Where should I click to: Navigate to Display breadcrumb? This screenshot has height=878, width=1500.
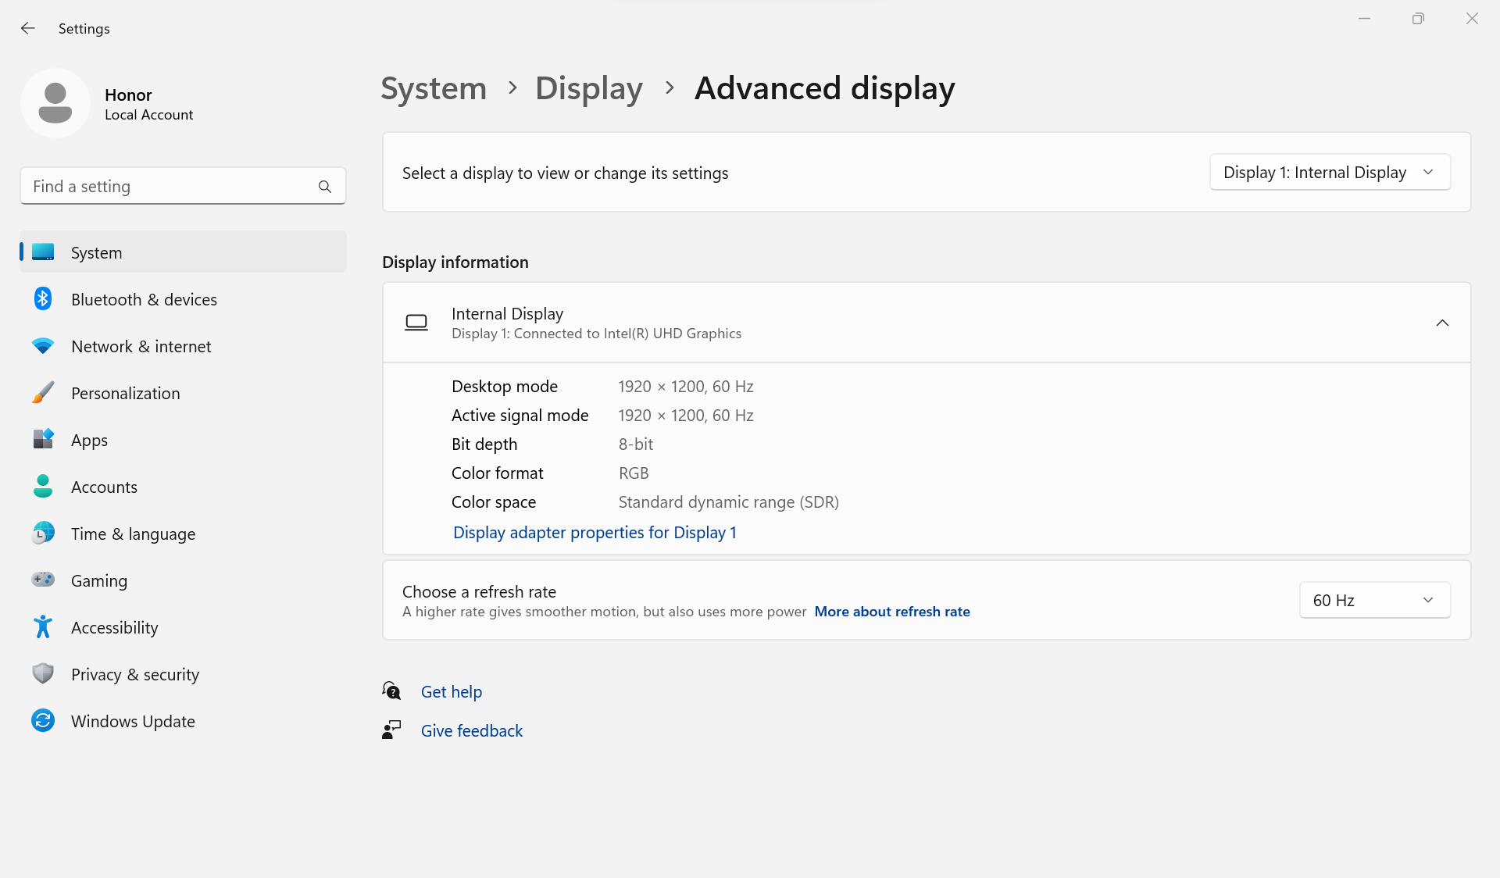[589, 88]
